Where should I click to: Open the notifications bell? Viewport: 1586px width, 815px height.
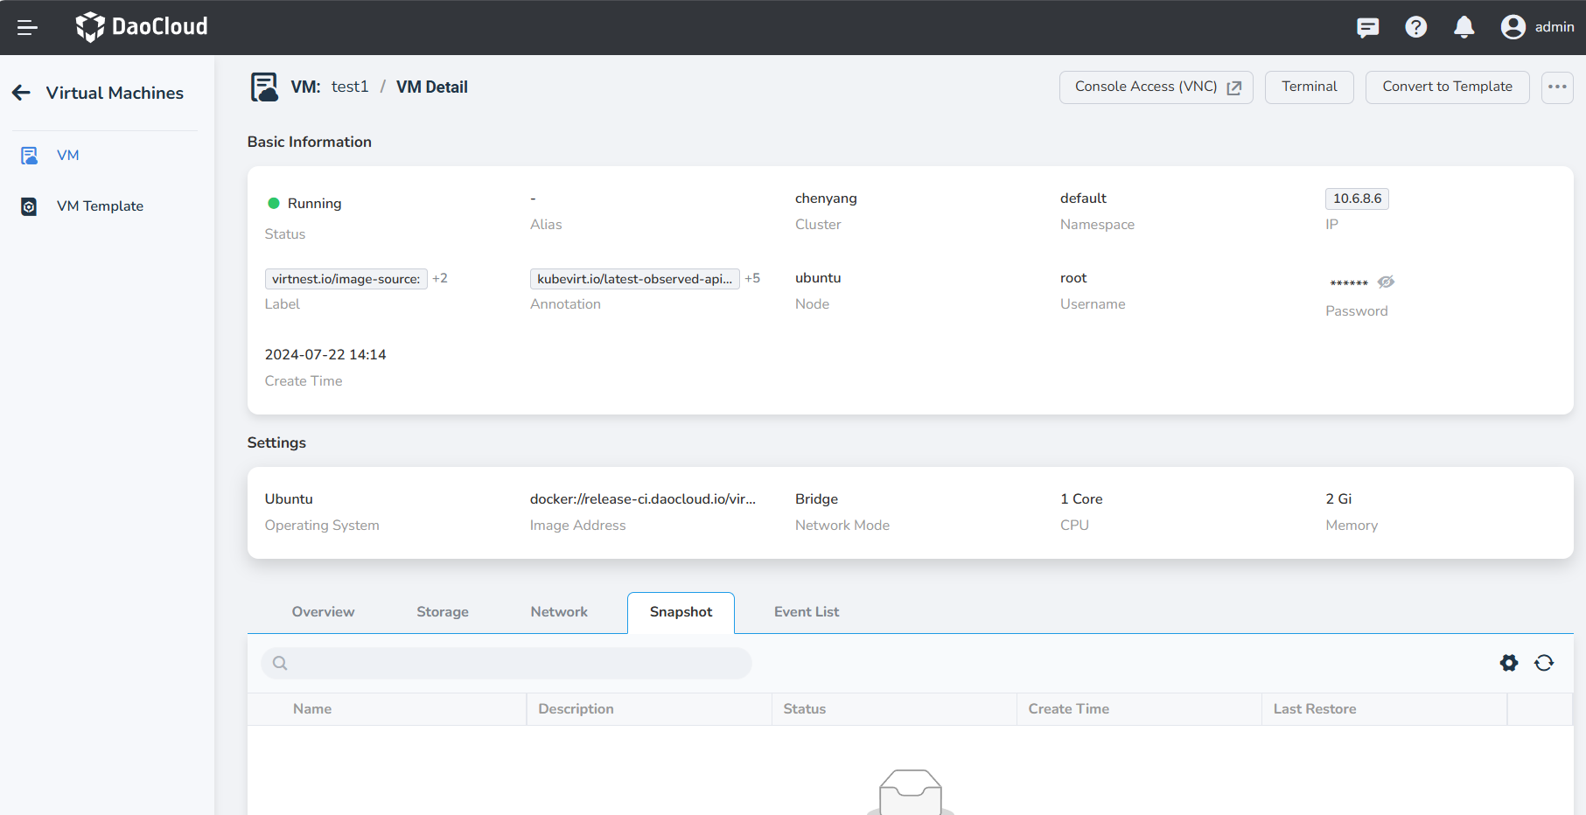pos(1464,28)
